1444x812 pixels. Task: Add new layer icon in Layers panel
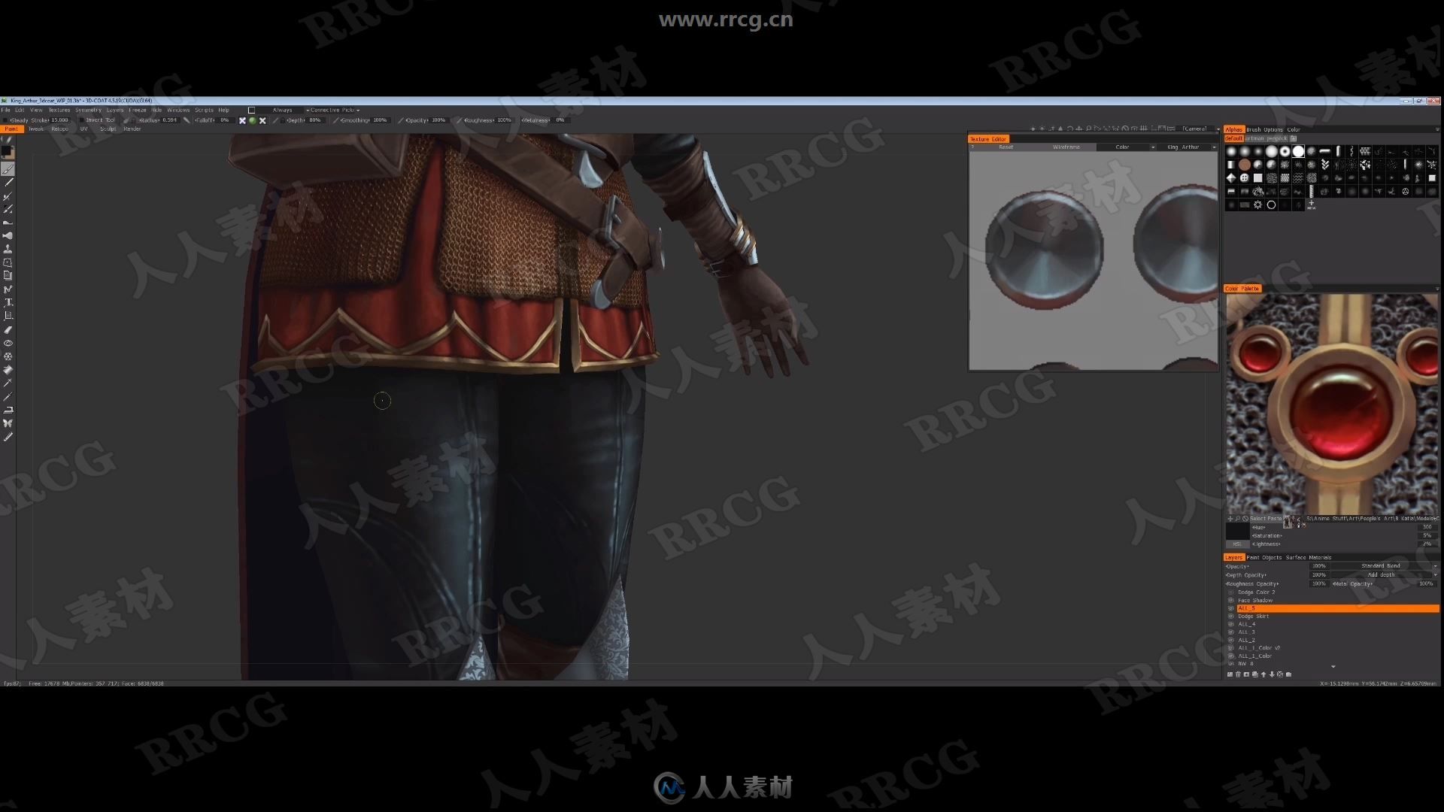[1230, 674]
